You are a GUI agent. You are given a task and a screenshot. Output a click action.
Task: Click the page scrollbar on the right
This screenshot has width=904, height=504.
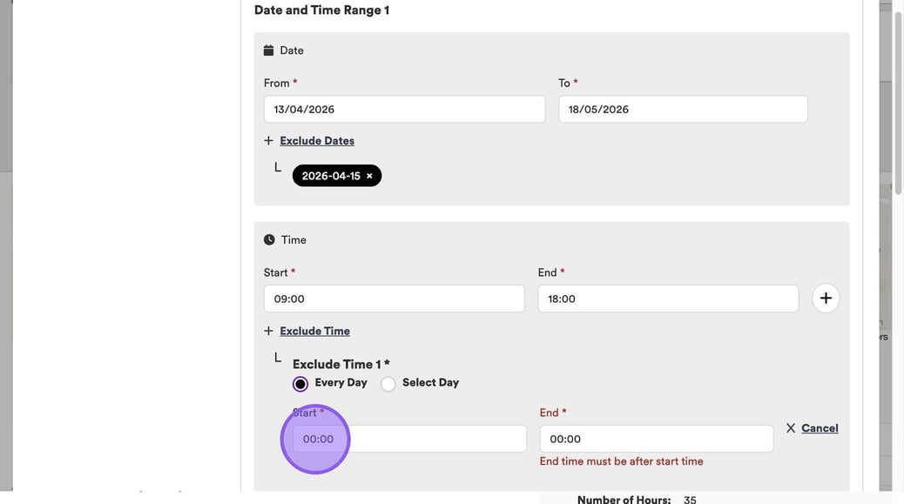click(x=898, y=87)
